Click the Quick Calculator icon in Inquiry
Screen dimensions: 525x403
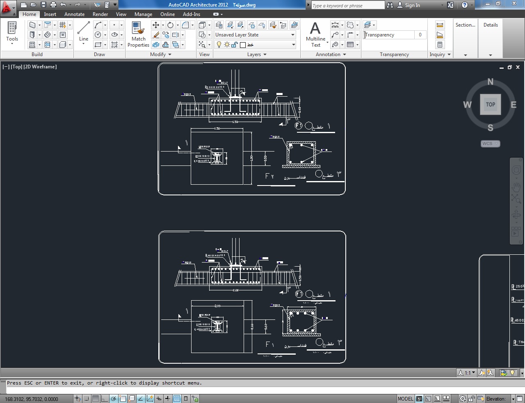440,45
